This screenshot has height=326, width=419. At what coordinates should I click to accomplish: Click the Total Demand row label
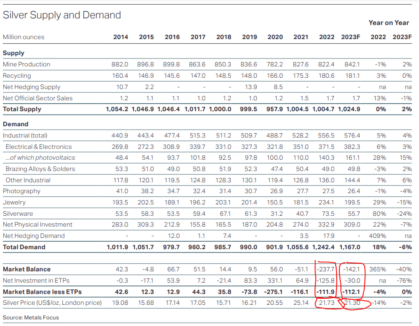[x=24, y=247]
